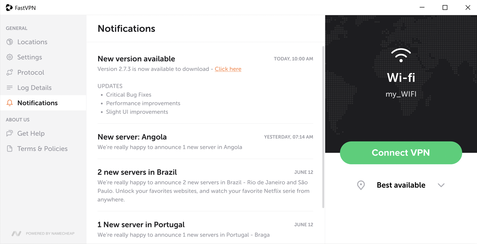
Task: Expand the Best available location dropdown
Action: (x=401, y=185)
